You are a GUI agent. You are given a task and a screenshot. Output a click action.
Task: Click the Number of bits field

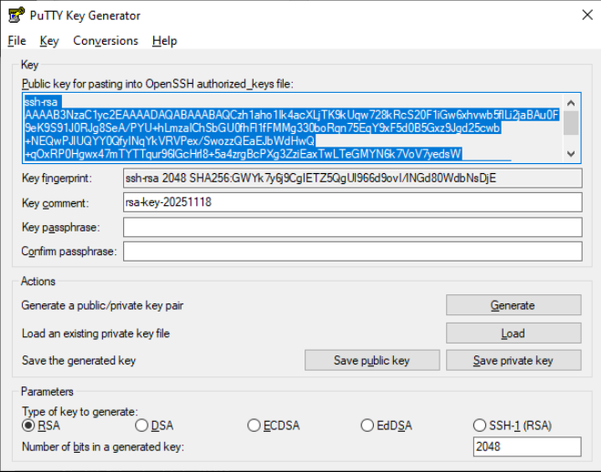coord(526,446)
